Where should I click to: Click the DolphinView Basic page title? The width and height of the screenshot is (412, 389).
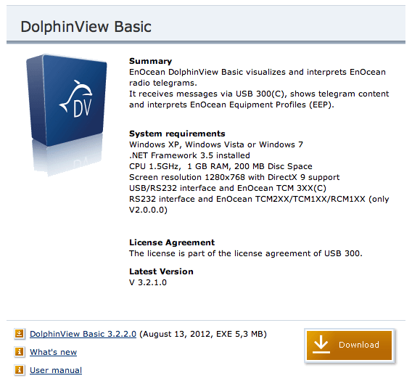(x=86, y=27)
